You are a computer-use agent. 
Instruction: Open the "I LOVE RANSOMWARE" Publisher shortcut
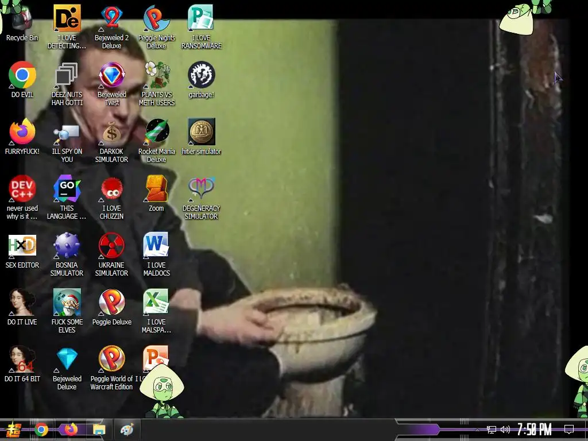click(202, 27)
